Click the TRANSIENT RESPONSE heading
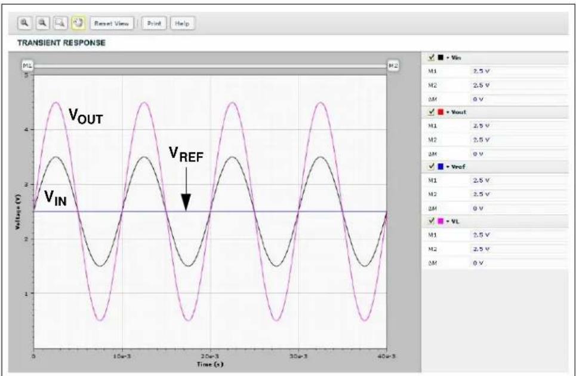 tap(61, 42)
